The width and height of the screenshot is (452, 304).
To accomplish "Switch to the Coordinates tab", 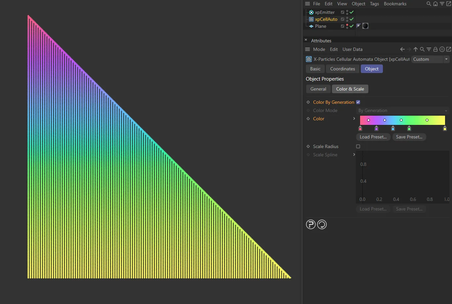I will 342,69.
